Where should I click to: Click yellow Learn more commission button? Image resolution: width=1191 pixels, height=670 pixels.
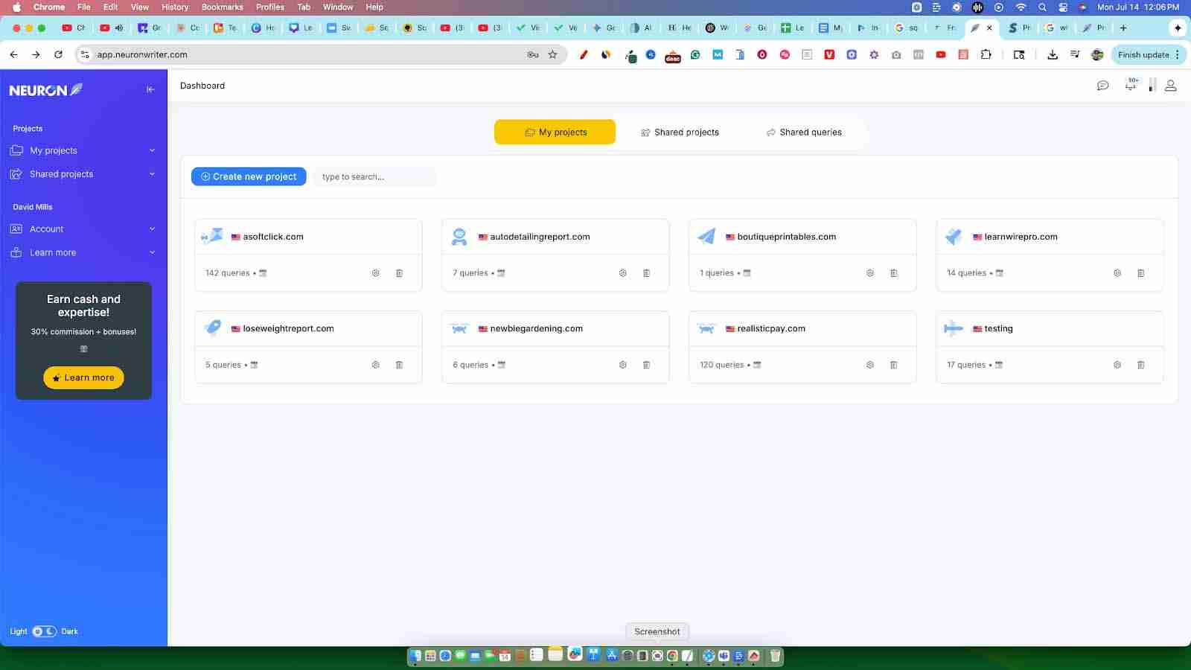83,377
